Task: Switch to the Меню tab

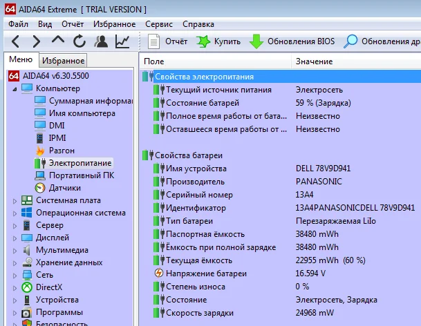Action: click(21, 59)
